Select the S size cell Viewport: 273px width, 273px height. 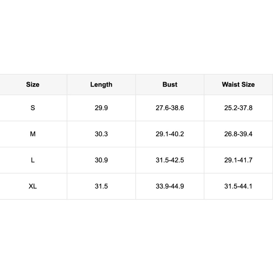point(33,108)
